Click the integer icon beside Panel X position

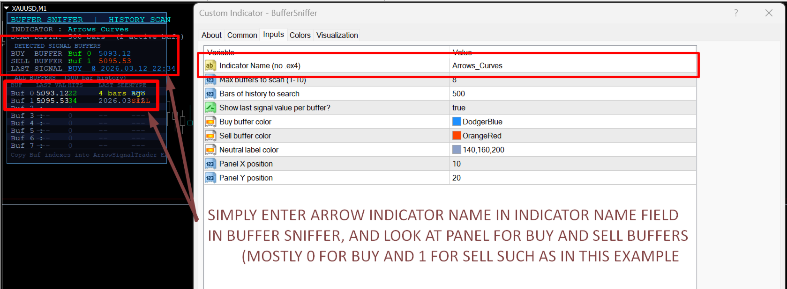(210, 164)
